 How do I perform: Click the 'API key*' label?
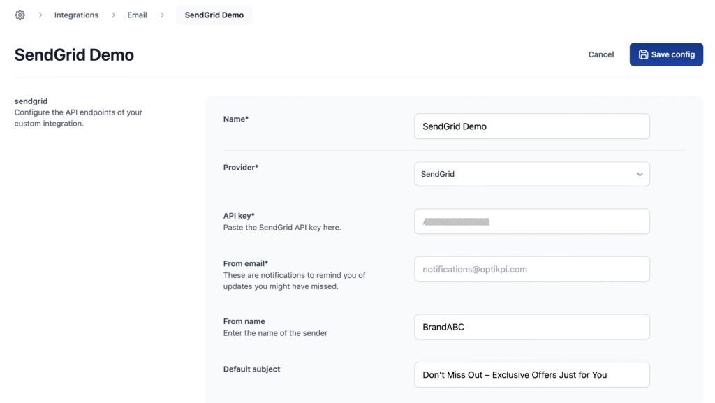pyautogui.click(x=239, y=215)
